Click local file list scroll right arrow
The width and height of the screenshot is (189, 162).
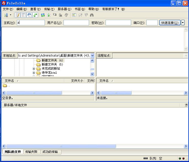(92, 93)
